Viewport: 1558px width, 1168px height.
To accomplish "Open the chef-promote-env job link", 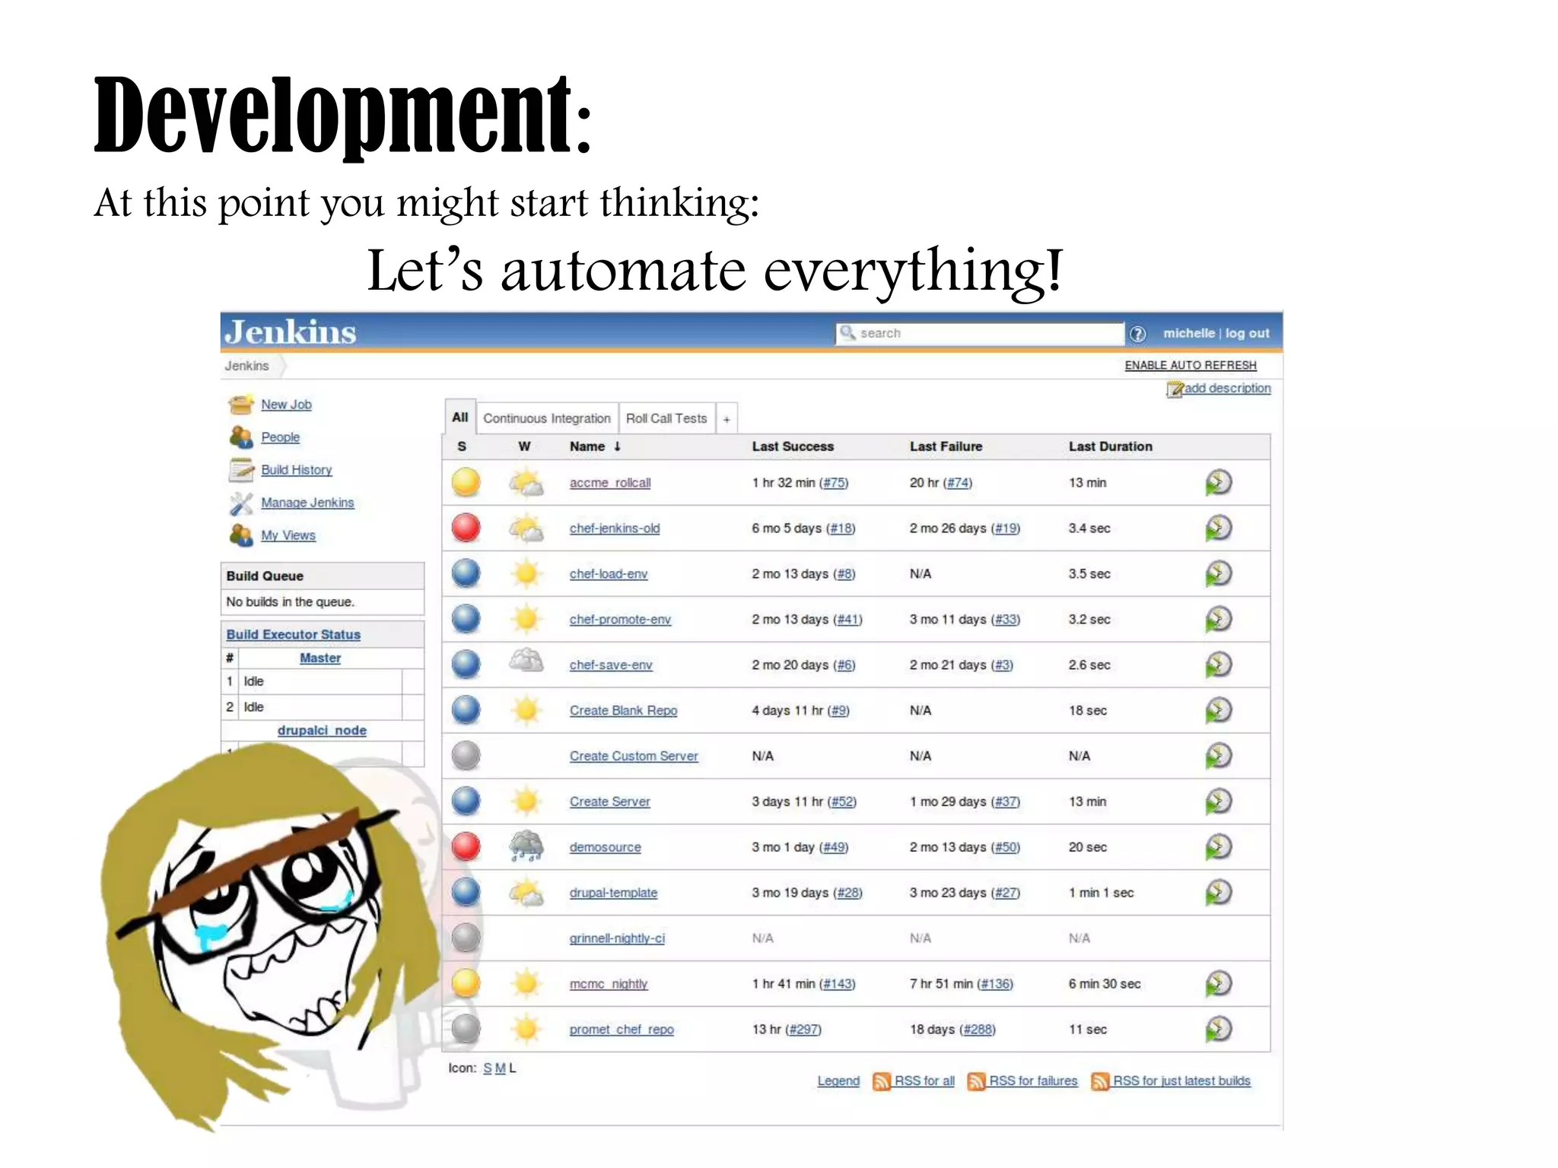I will click(x=620, y=620).
